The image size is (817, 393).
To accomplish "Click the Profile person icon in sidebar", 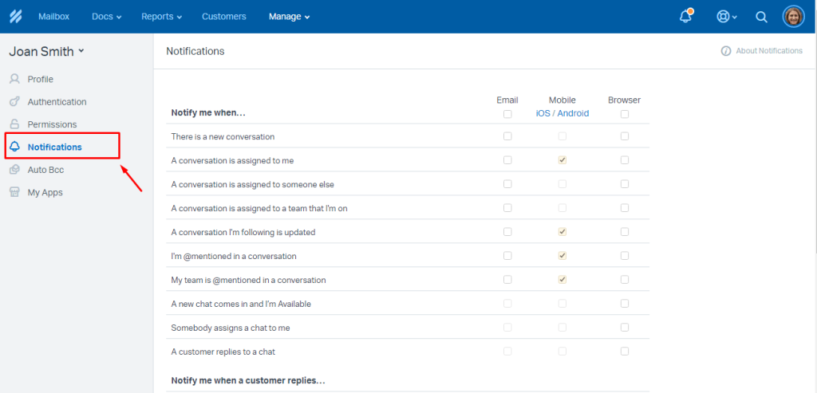I will tap(14, 79).
